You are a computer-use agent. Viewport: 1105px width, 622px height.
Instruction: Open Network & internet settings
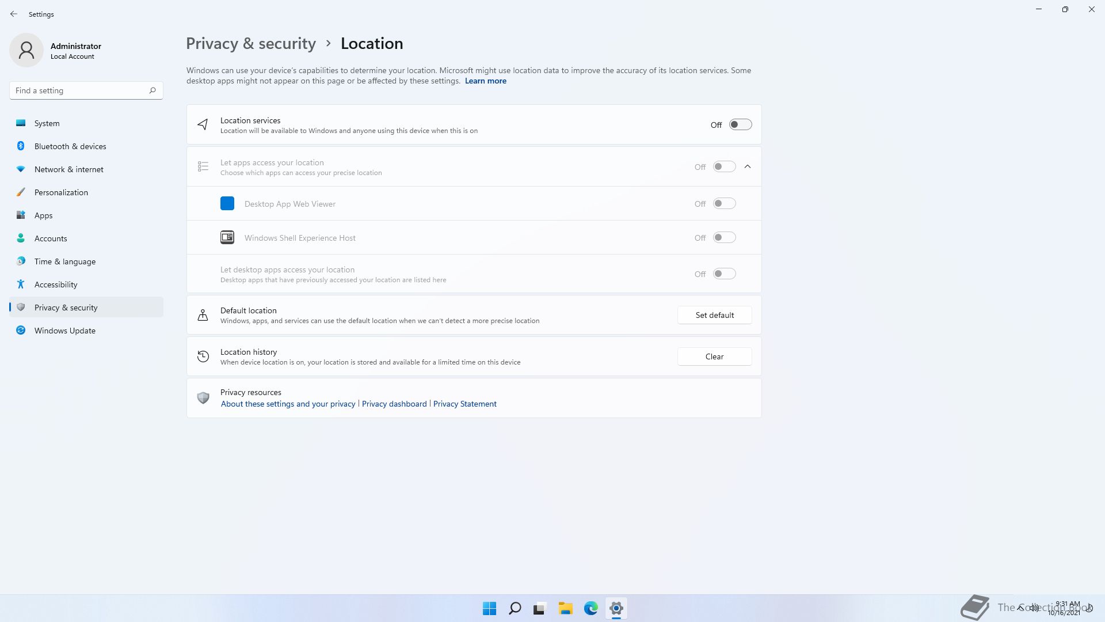pyautogui.click(x=86, y=169)
